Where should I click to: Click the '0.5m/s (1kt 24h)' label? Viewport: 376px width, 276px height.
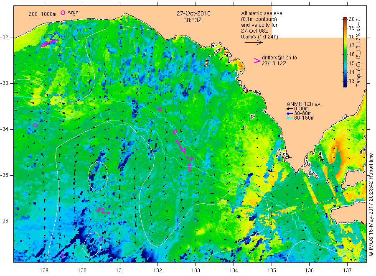260,37
